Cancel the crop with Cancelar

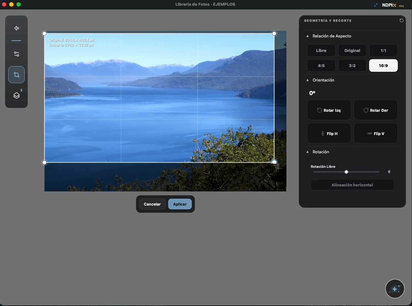click(152, 204)
